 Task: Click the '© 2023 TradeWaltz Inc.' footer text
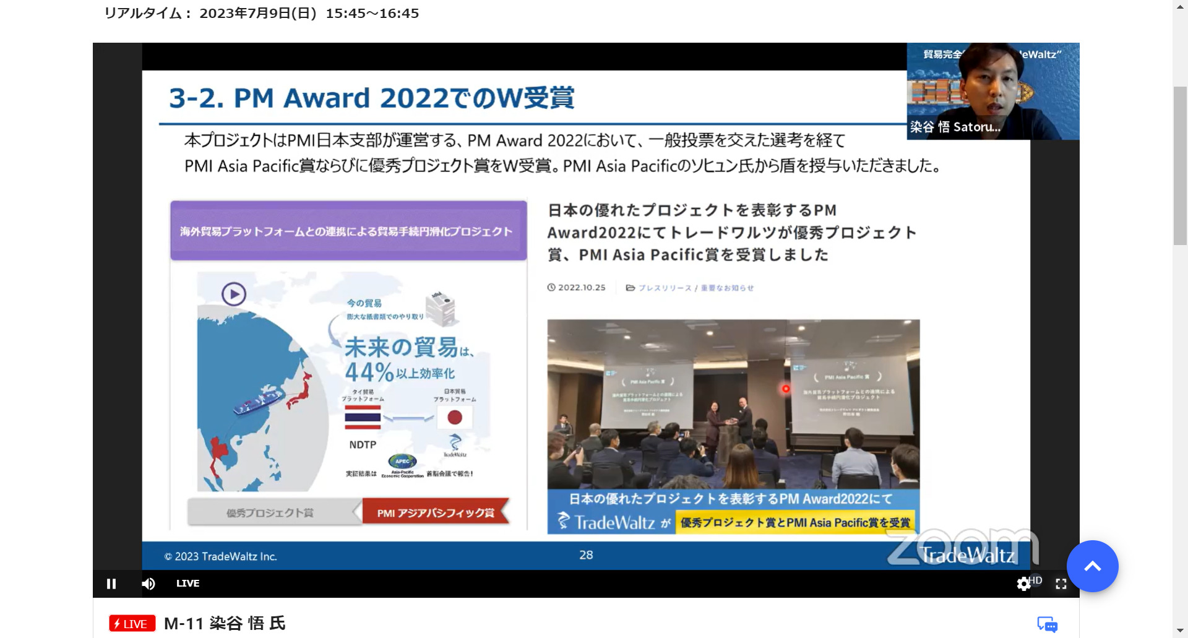(x=220, y=556)
